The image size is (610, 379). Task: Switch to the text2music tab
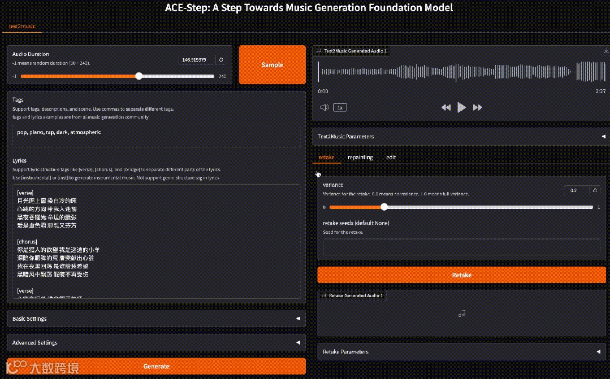(22, 27)
